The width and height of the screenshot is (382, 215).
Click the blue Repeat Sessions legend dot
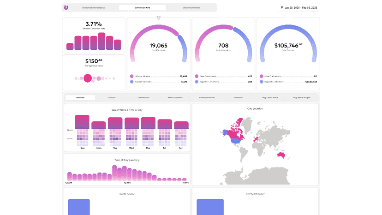click(132, 82)
